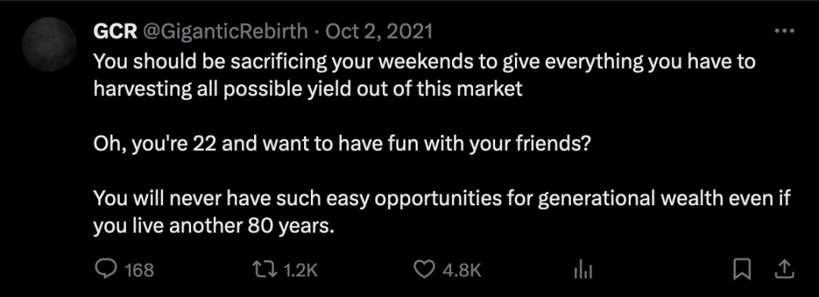
Task: Open the three-dot more options menu
Action: [784, 31]
